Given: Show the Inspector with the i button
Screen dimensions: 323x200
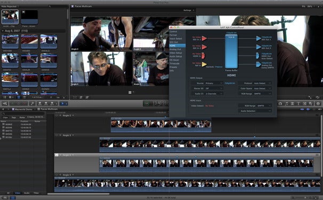Looking at the screenshot, I should pos(318,103).
